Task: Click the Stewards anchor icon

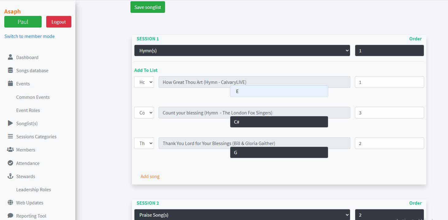Action: click(10, 176)
